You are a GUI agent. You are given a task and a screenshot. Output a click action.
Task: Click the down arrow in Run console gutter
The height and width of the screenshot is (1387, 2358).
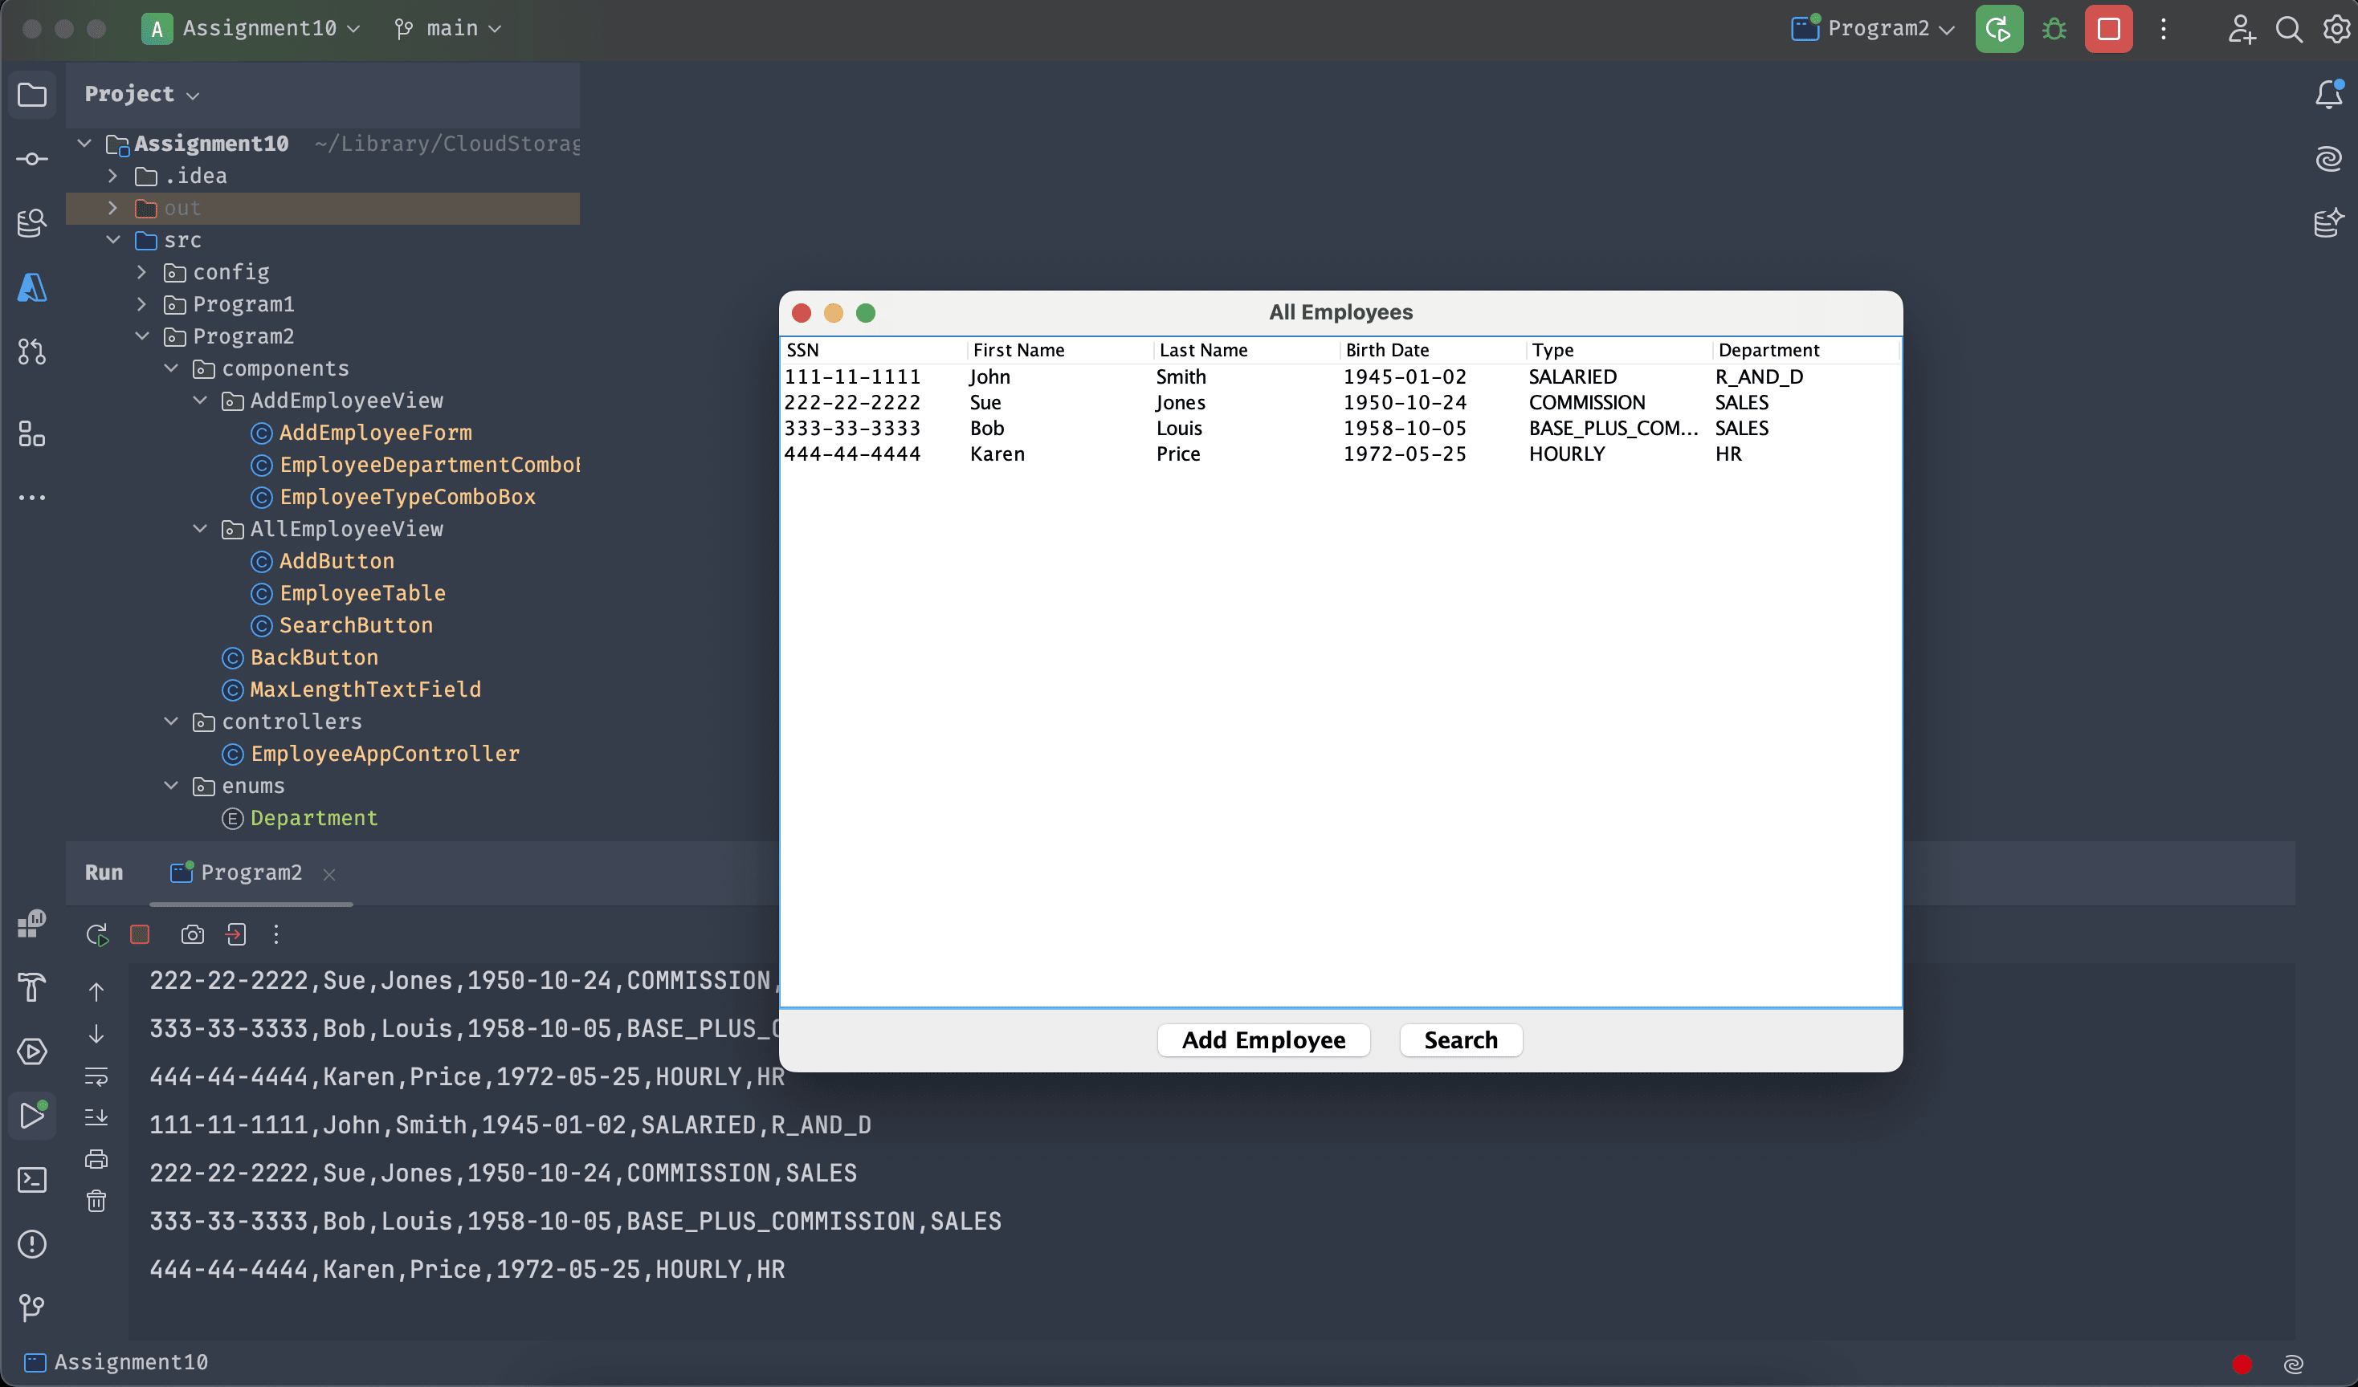(x=96, y=1034)
